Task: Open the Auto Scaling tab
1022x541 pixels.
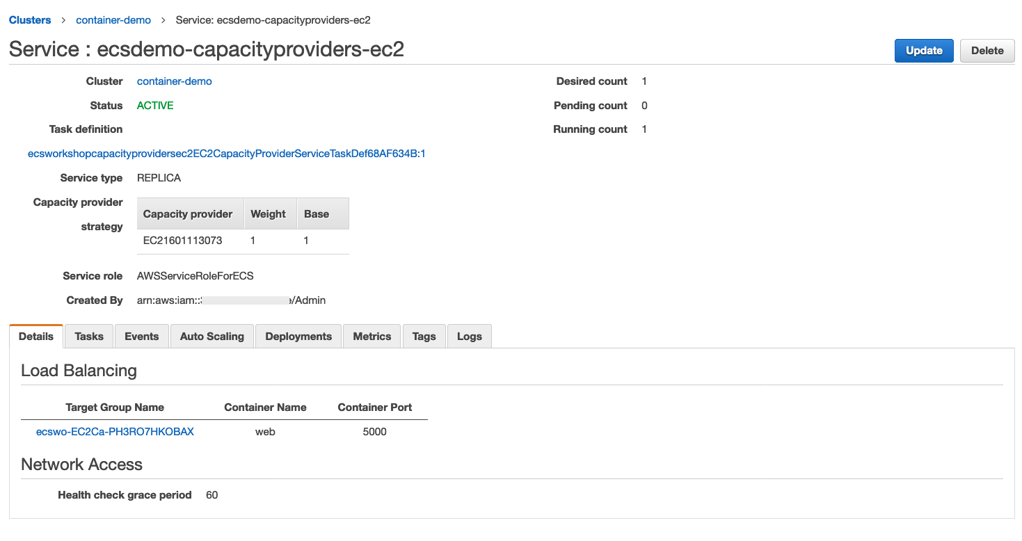Action: coord(211,336)
